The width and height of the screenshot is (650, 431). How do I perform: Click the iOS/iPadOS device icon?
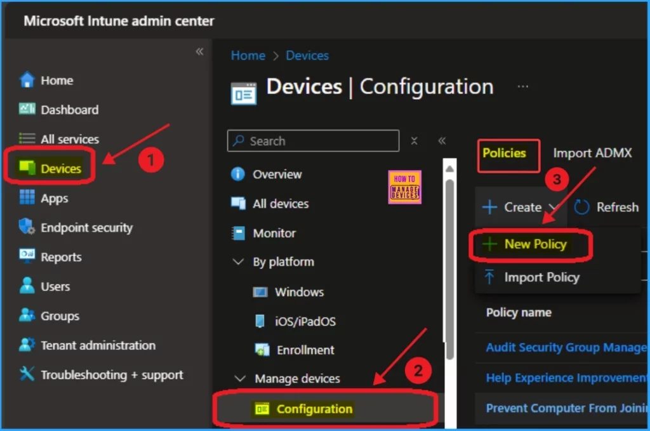coord(260,321)
